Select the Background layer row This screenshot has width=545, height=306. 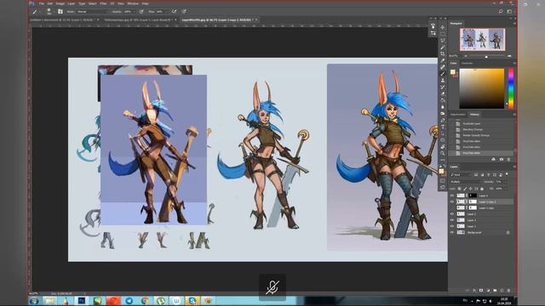coord(481,232)
